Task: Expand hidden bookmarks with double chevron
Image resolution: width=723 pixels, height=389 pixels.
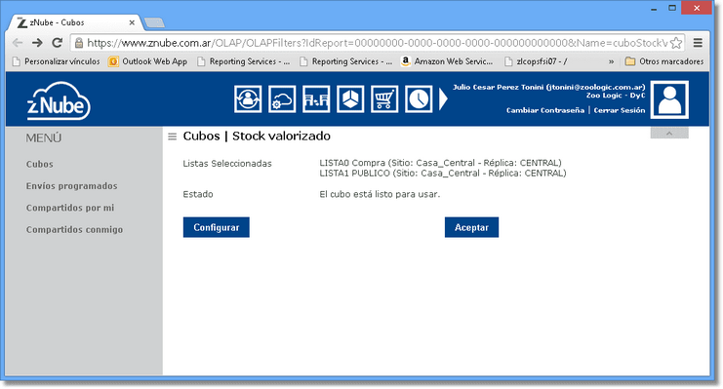Action: pos(611,61)
